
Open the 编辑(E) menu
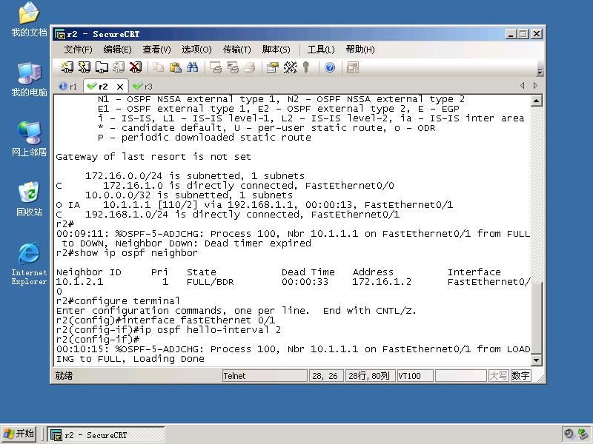pos(117,50)
